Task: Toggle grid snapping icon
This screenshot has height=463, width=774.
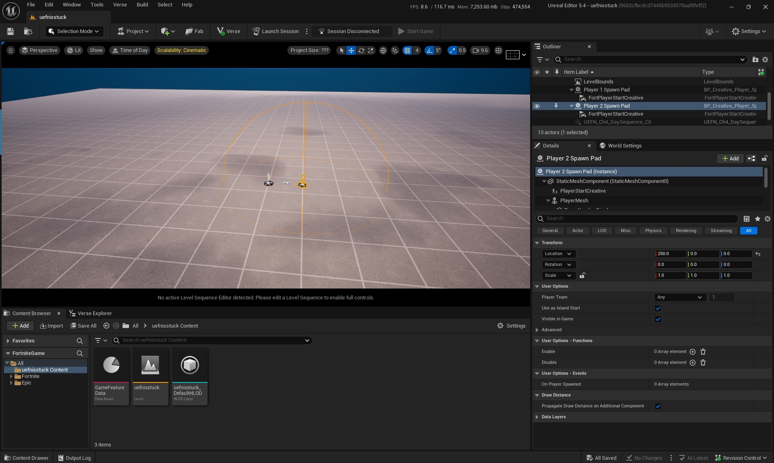Action: [407, 50]
